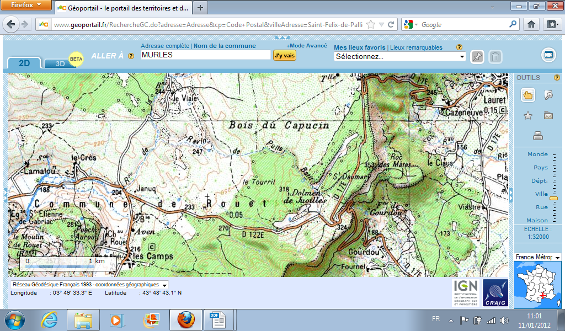Image resolution: width=565 pixels, height=331 pixels.
Task: Open the coordinate system dropdown
Action: click(89, 285)
